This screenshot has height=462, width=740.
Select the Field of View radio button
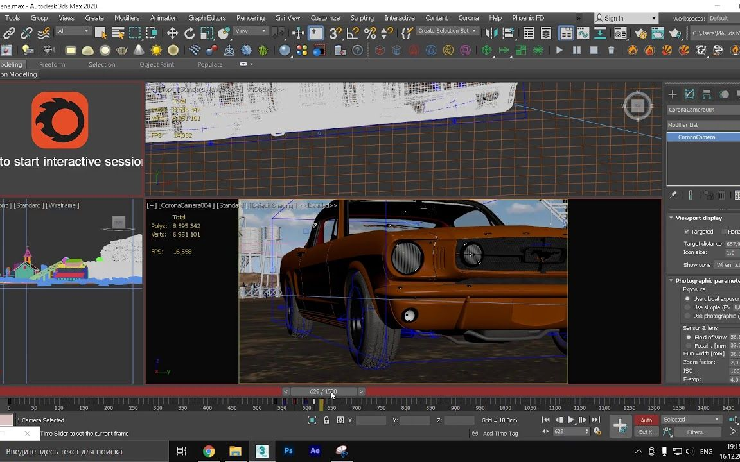[688, 337]
